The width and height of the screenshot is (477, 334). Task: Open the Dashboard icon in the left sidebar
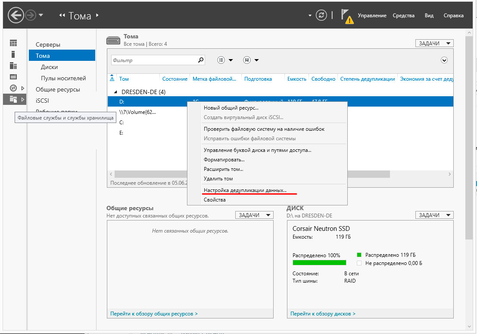tap(13, 43)
